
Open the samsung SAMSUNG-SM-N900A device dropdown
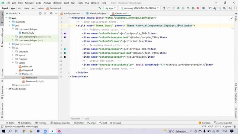(x=140, y=8)
